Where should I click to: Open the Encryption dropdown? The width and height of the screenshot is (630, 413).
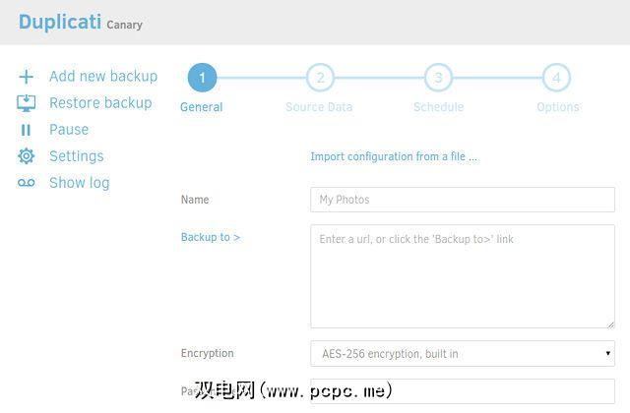tap(463, 354)
